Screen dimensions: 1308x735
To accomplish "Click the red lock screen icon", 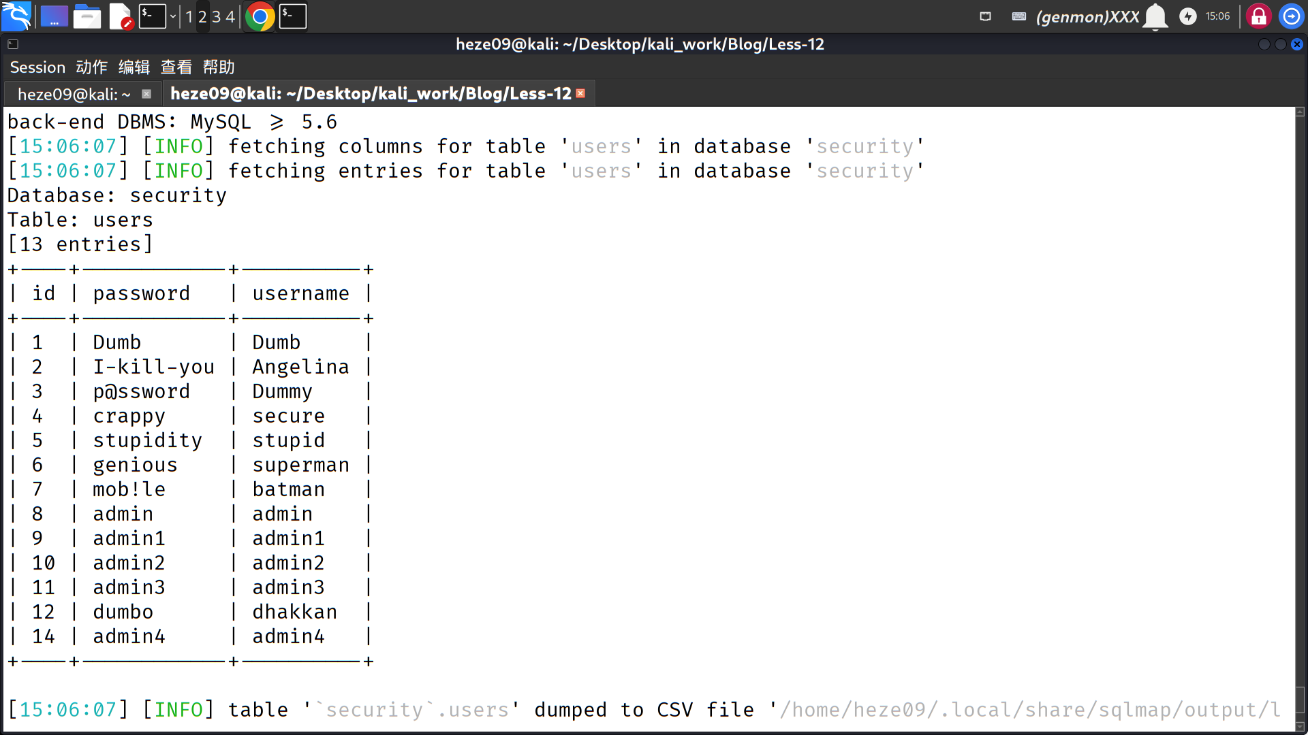I will click(1258, 16).
